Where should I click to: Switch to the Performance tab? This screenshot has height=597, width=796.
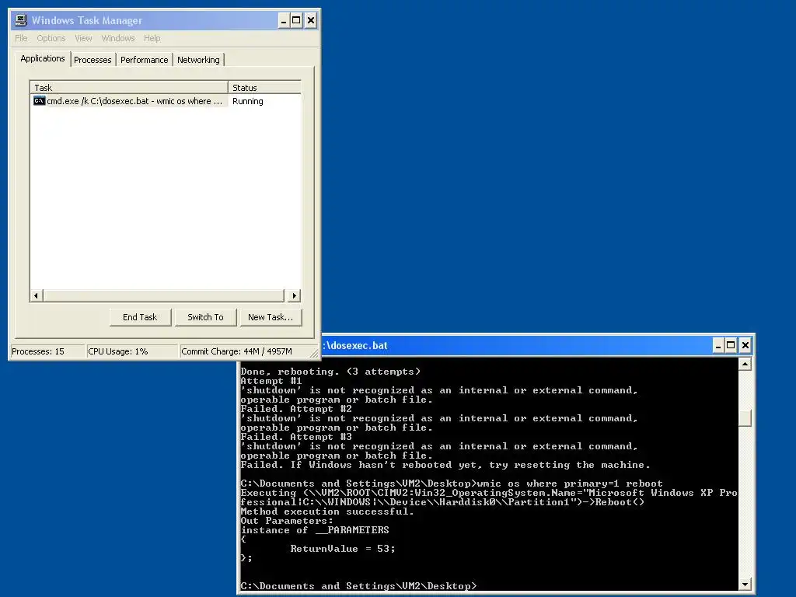click(x=144, y=60)
